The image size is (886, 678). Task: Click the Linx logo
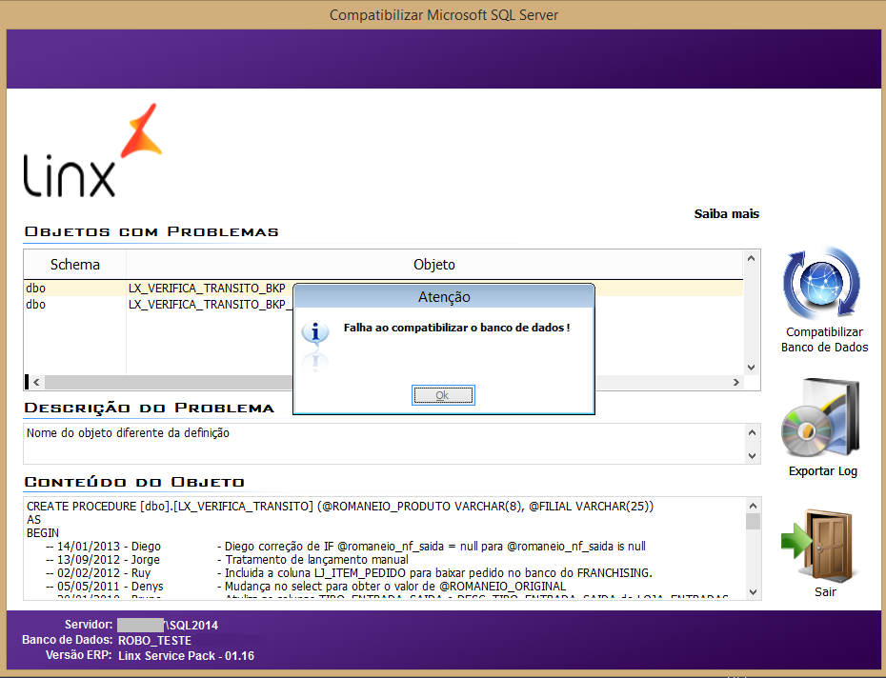(92, 150)
